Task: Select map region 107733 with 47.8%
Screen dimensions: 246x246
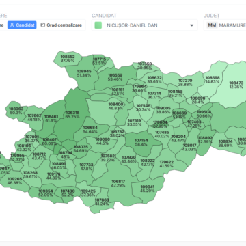Action: [x=86, y=167]
